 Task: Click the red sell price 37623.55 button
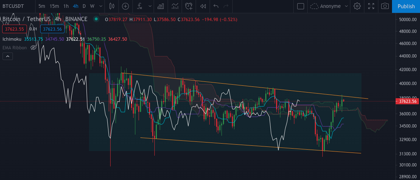[x=14, y=29]
